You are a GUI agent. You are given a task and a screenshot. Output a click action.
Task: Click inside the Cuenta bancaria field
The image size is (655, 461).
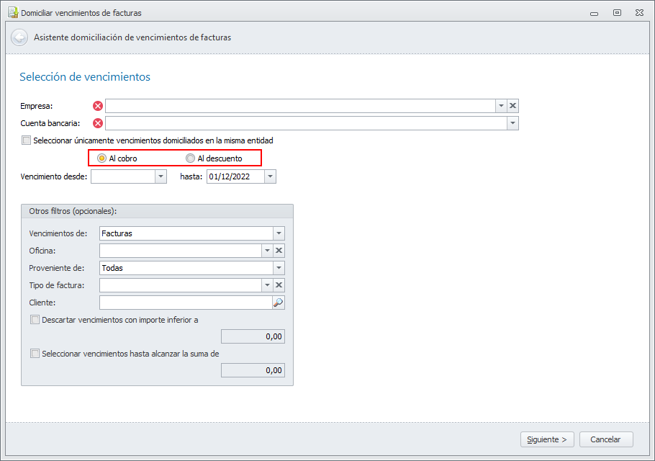[x=306, y=123]
